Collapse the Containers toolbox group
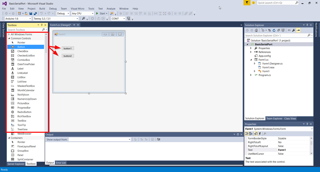The width and height of the screenshot is (320, 172). click(9, 138)
